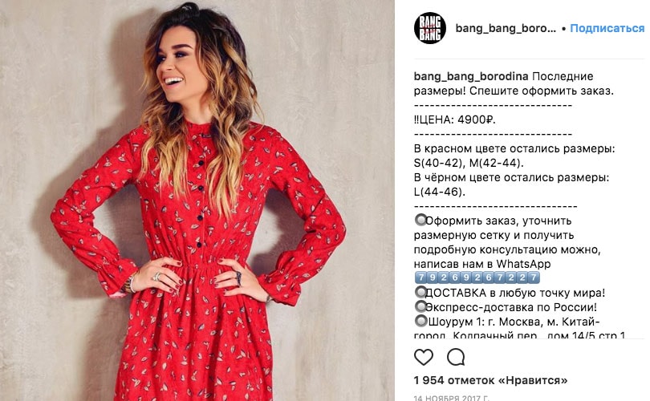
Task: View the '1 954 отметок «Нравится»' likes list
Action: click(490, 380)
